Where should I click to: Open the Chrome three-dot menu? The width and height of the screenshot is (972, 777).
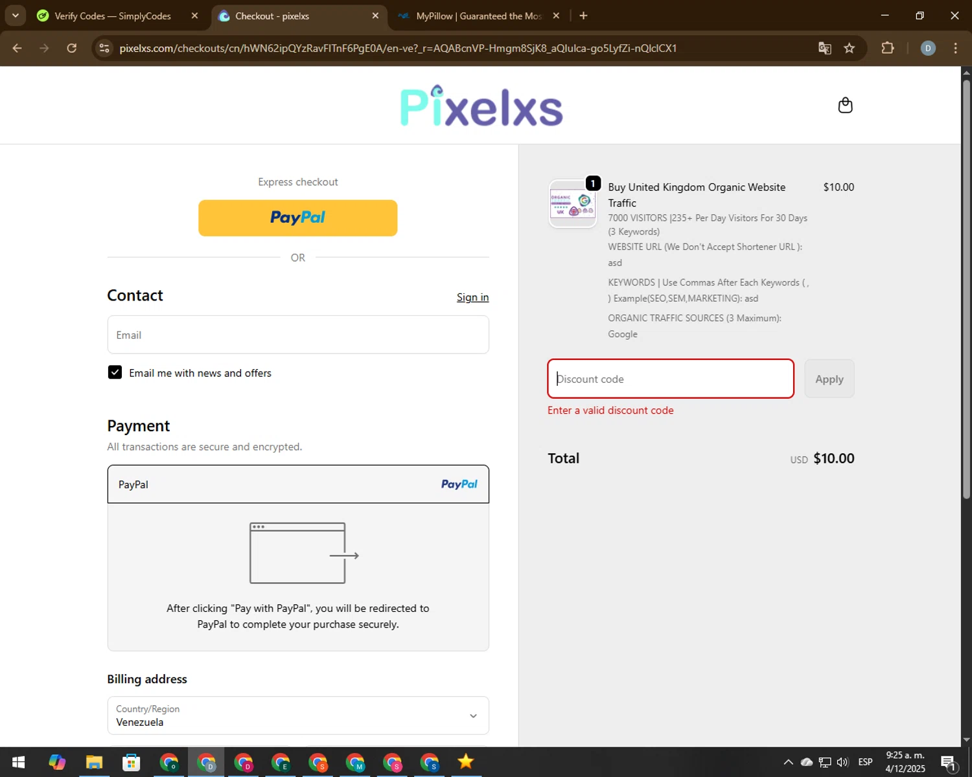point(955,48)
